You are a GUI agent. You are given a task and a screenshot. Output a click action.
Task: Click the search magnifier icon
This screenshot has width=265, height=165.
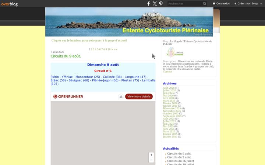click(205, 4)
